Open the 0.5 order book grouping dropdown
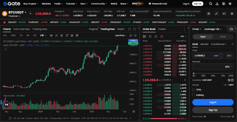The width and height of the screenshot is (237, 122). (x=183, y=36)
